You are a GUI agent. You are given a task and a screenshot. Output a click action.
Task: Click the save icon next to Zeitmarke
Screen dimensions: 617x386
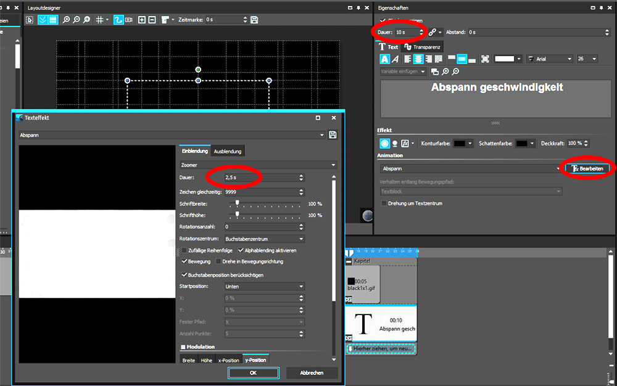coord(254,20)
